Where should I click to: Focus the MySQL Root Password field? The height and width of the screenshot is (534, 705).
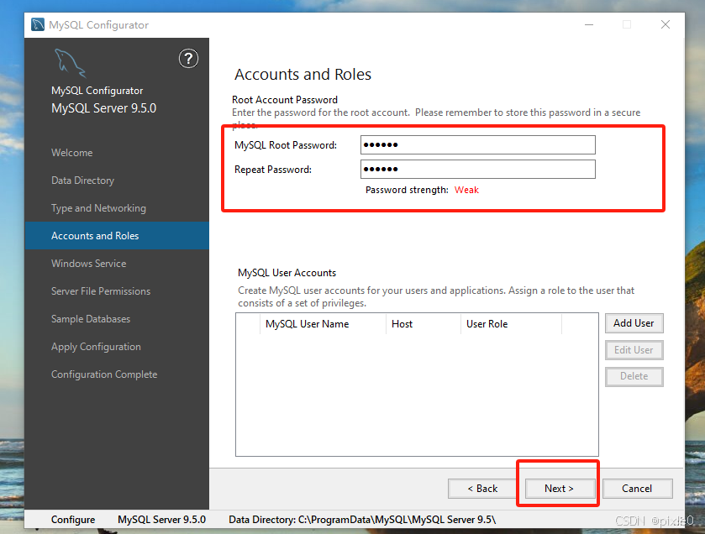coord(478,145)
